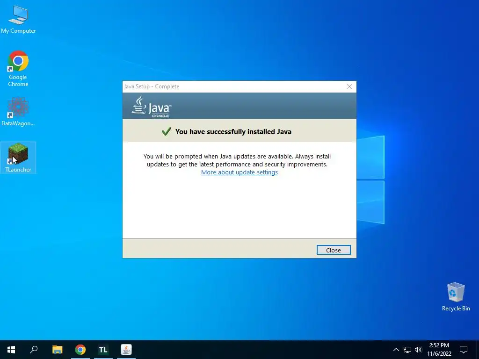Open More about update settings link
This screenshot has height=359, width=479.
tap(239, 172)
